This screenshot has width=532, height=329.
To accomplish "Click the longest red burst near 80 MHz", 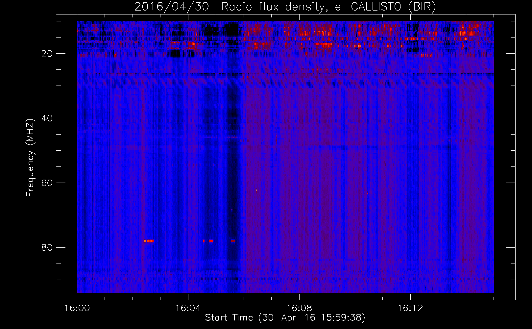I will pos(149,241).
